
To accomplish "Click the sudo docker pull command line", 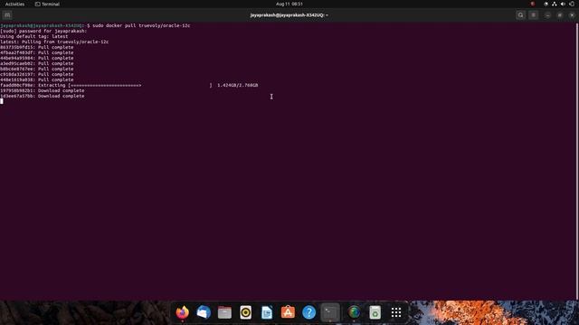I will [95, 25].
